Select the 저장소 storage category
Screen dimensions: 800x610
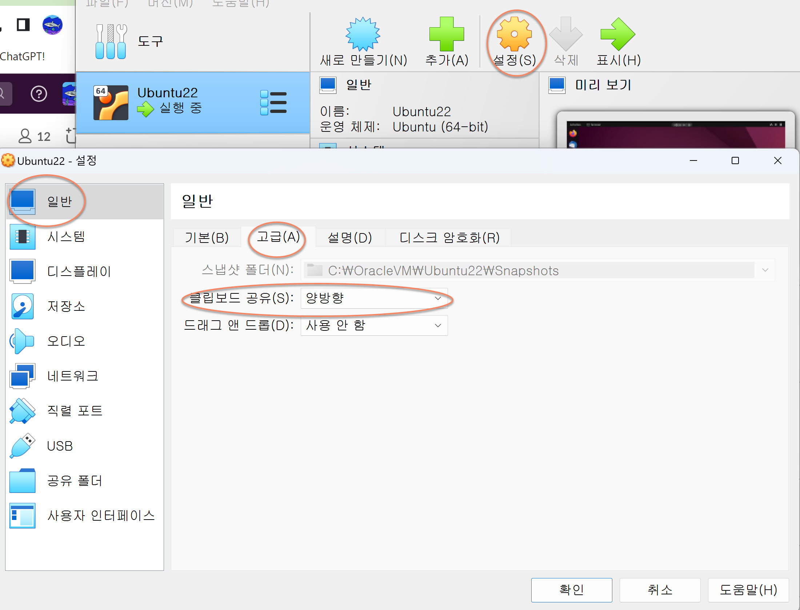coord(65,306)
